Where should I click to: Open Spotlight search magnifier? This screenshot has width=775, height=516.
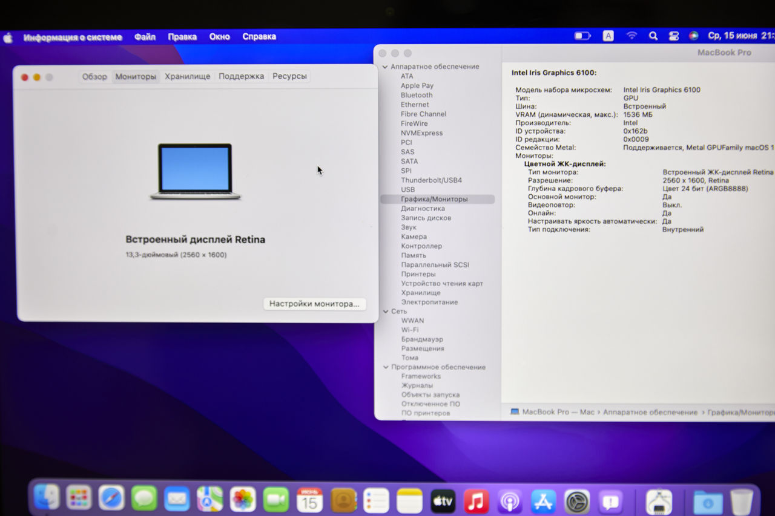[x=653, y=36]
